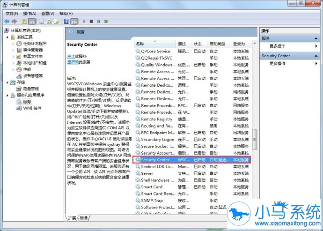This screenshot has height=231, width=323.
Task: Open the 文件(F) menu
Action: (12, 14)
